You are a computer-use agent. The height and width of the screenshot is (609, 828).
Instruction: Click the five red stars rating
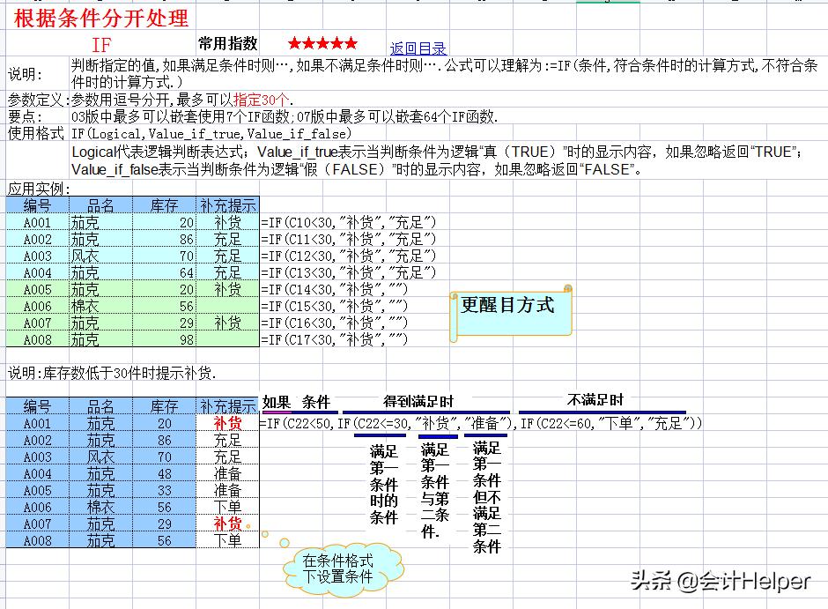click(322, 43)
